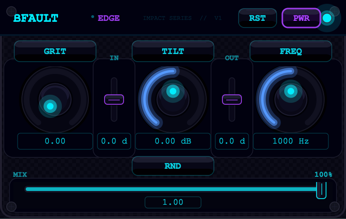Click the glowing power LED indicator
Image resolution: width=346 pixels, height=219 pixels.
point(327,18)
